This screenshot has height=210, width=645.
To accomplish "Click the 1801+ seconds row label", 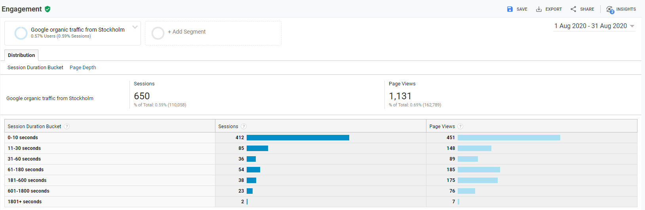I will [x=25, y=202].
